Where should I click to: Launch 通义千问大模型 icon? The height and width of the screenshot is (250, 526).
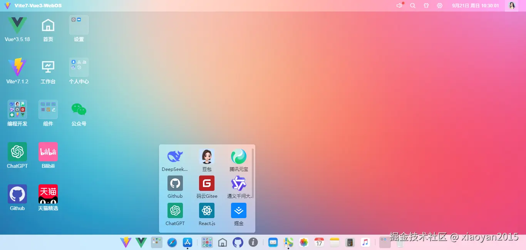[238, 184]
